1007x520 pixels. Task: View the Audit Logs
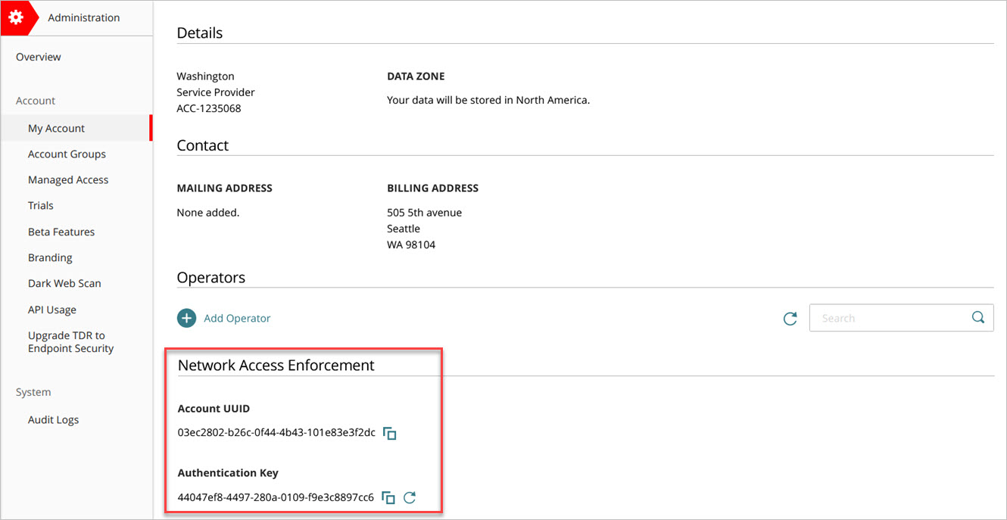coord(53,419)
